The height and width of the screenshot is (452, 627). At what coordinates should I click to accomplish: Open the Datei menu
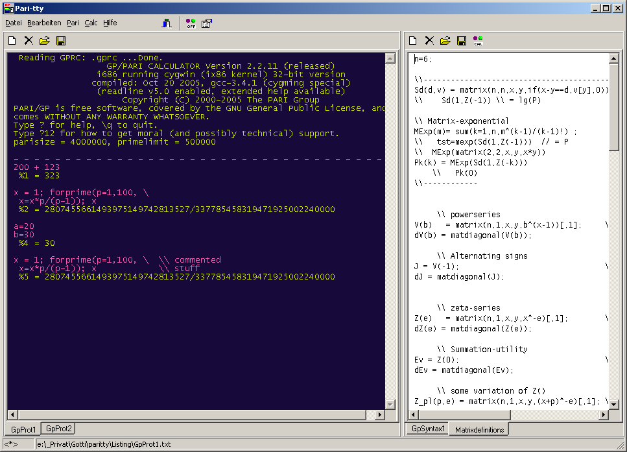(x=14, y=23)
